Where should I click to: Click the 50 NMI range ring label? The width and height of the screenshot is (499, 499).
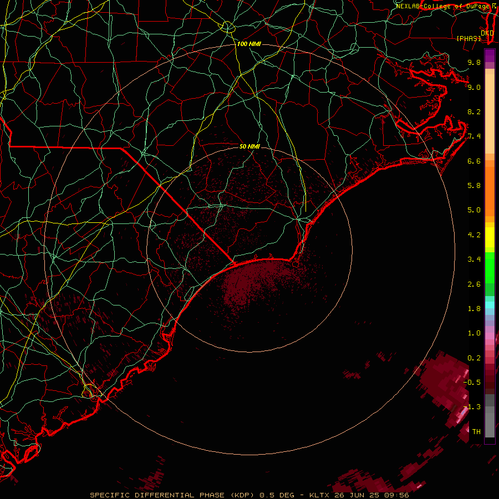[249, 146]
